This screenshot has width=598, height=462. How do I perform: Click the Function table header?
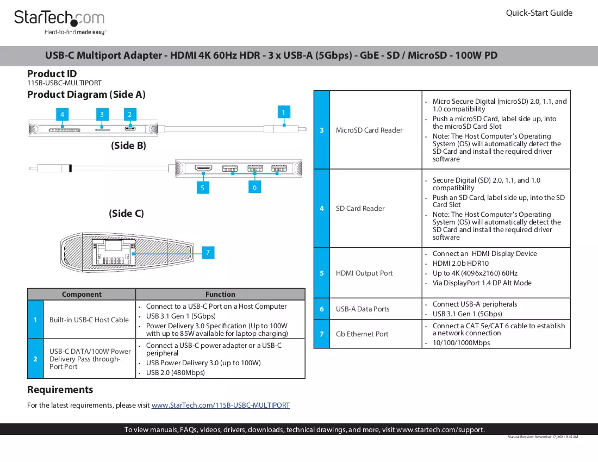[220, 294]
